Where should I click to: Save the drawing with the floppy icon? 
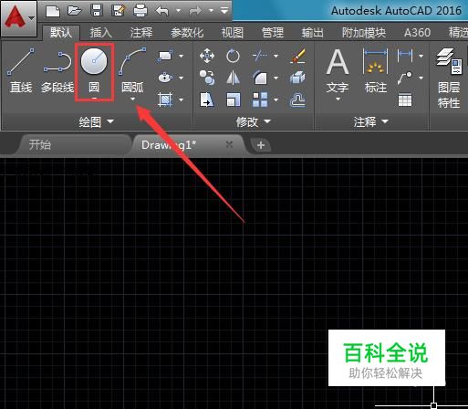[97, 11]
